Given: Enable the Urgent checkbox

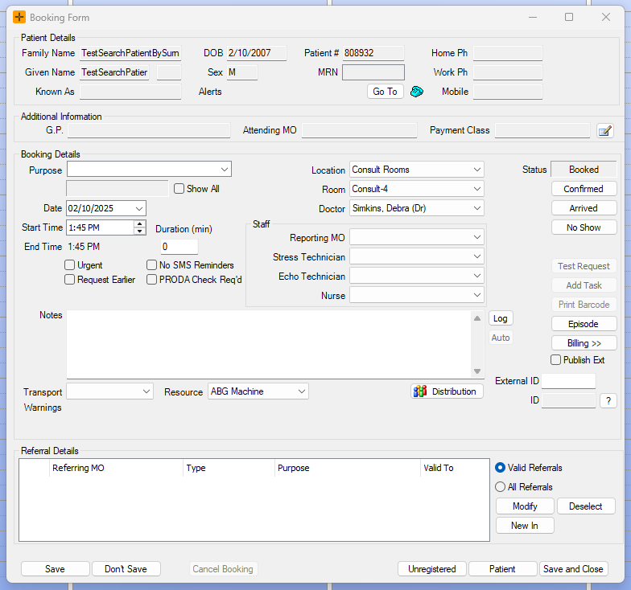Looking at the screenshot, I should click(70, 265).
